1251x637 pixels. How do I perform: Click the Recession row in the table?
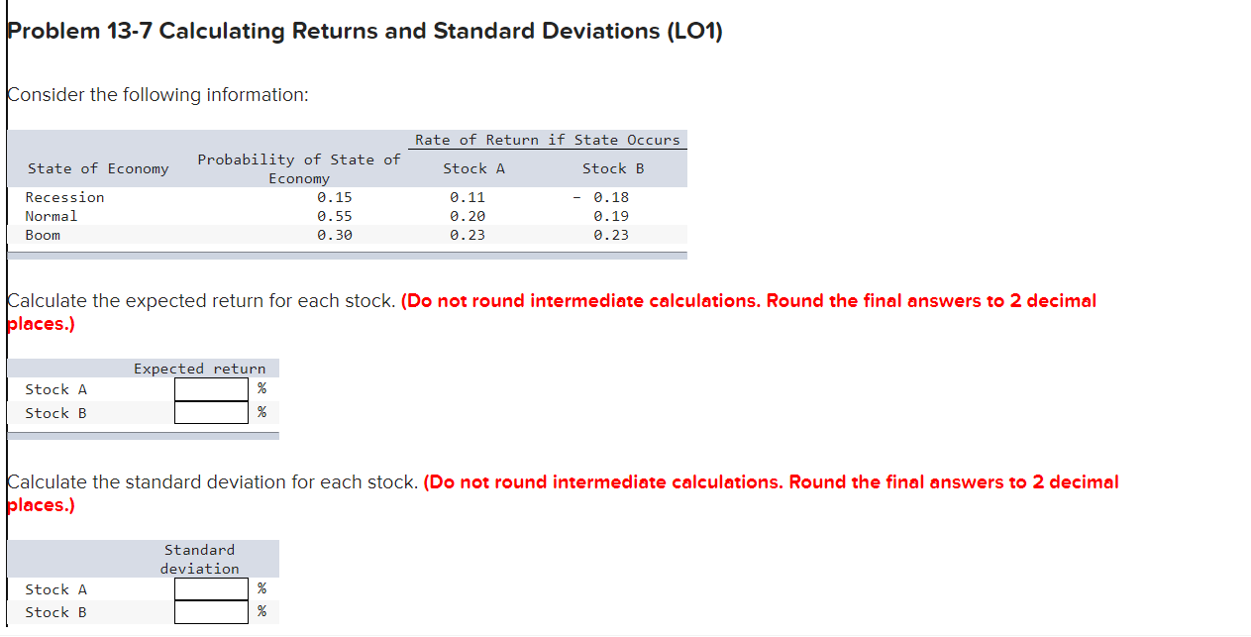[x=64, y=196]
